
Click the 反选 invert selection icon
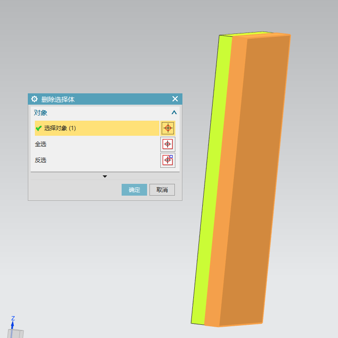click(168, 160)
